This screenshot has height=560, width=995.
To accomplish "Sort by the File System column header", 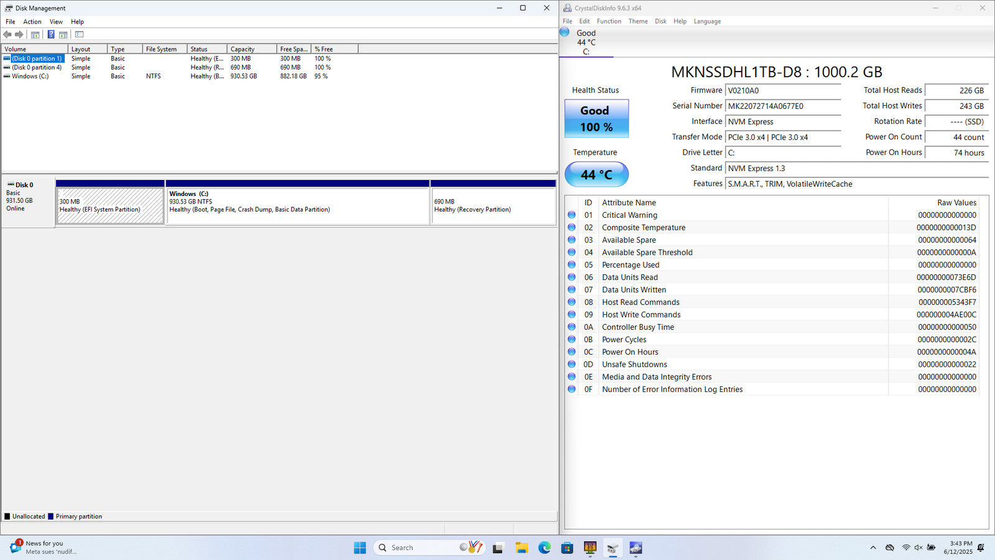I will pyautogui.click(x=165, y=49).
